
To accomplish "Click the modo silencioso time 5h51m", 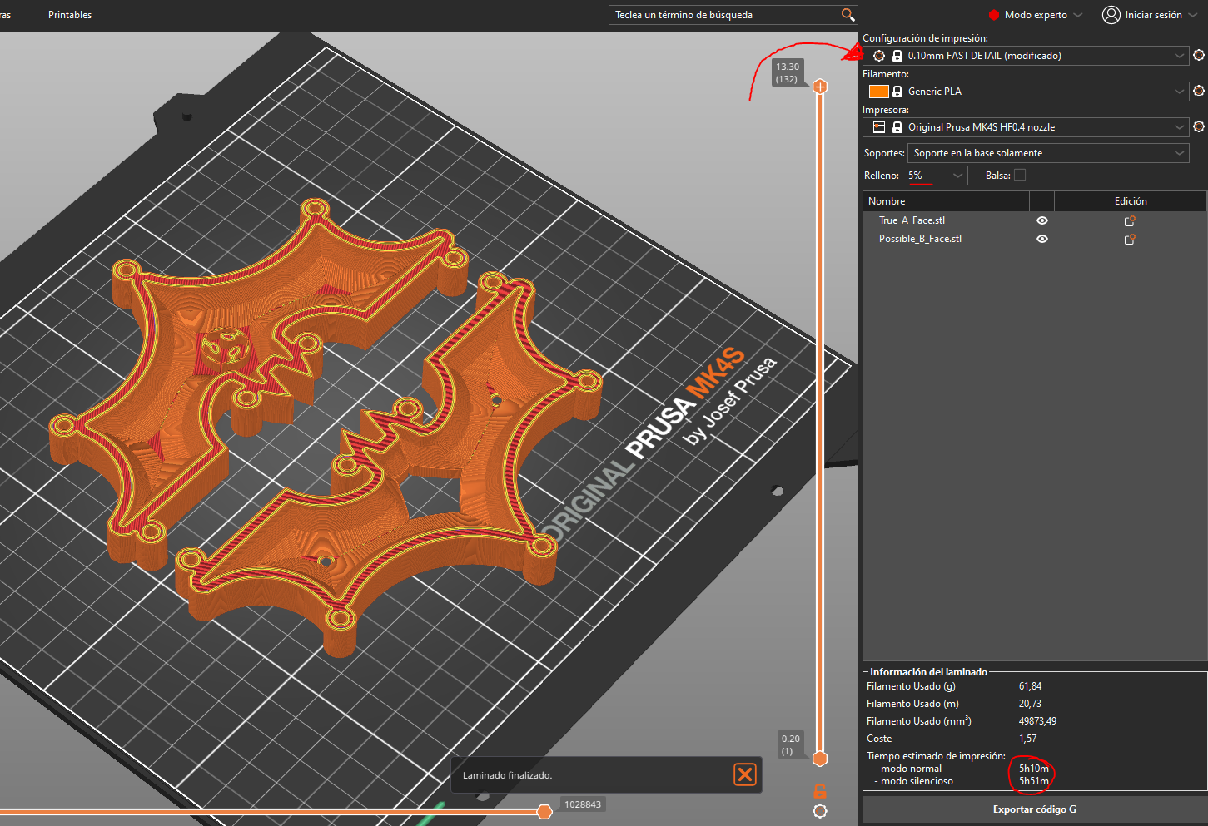I will click(1033, 781).
